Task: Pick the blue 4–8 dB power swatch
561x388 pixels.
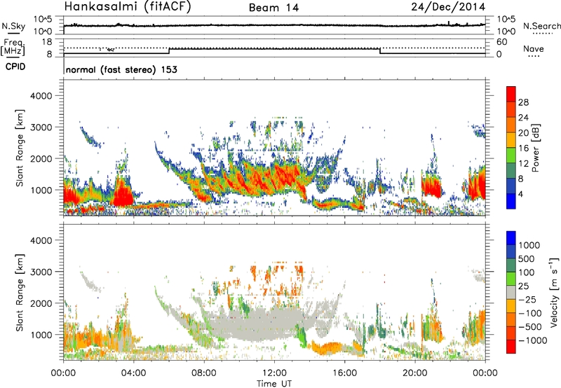Action: click(x=511, y=186)
